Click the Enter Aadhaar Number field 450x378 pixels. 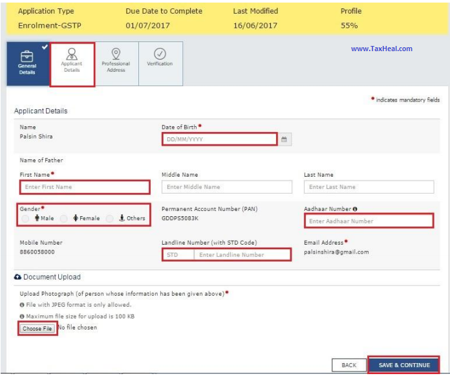[x=368, y=221]
